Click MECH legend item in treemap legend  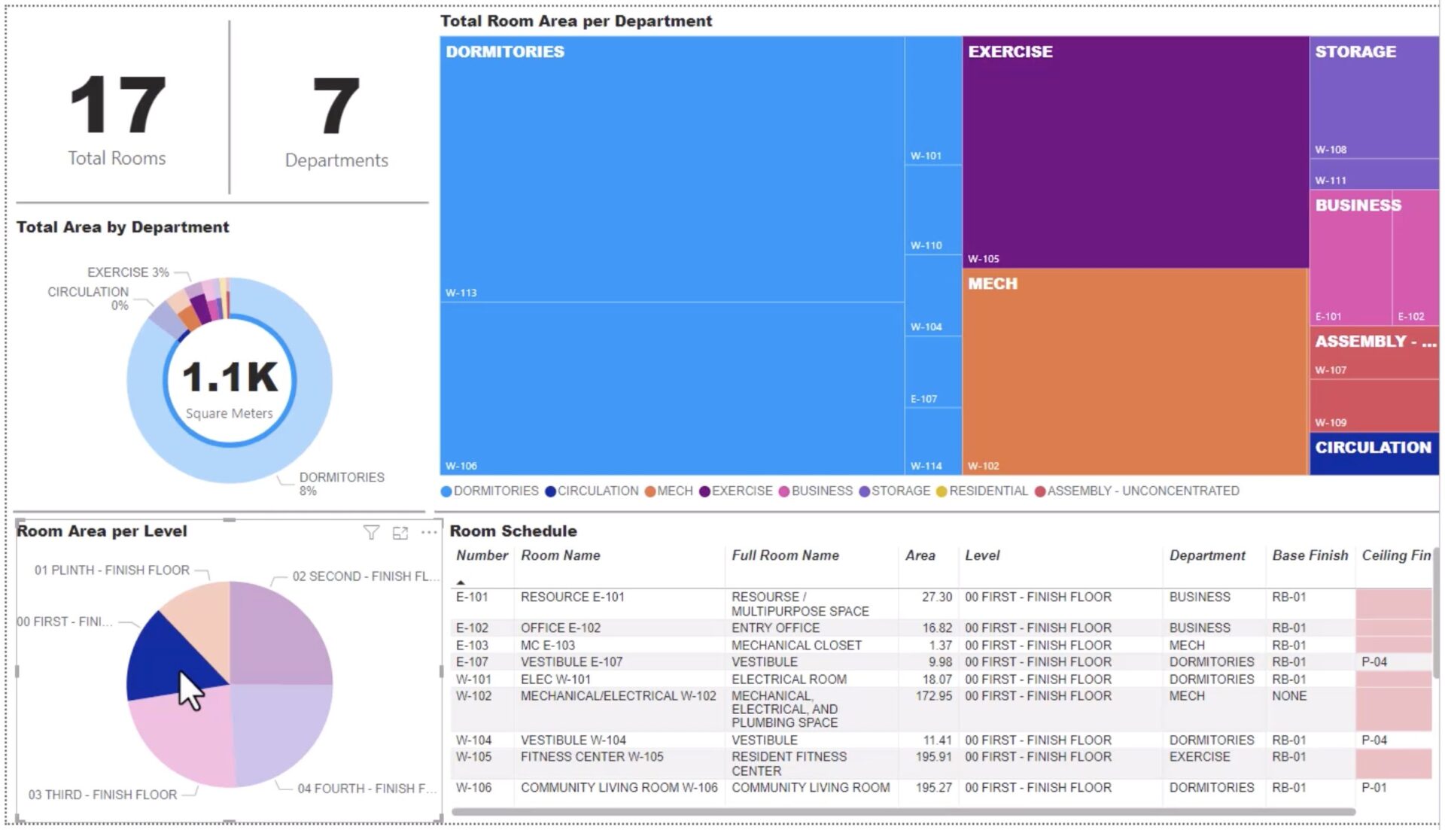coord(674,491)
